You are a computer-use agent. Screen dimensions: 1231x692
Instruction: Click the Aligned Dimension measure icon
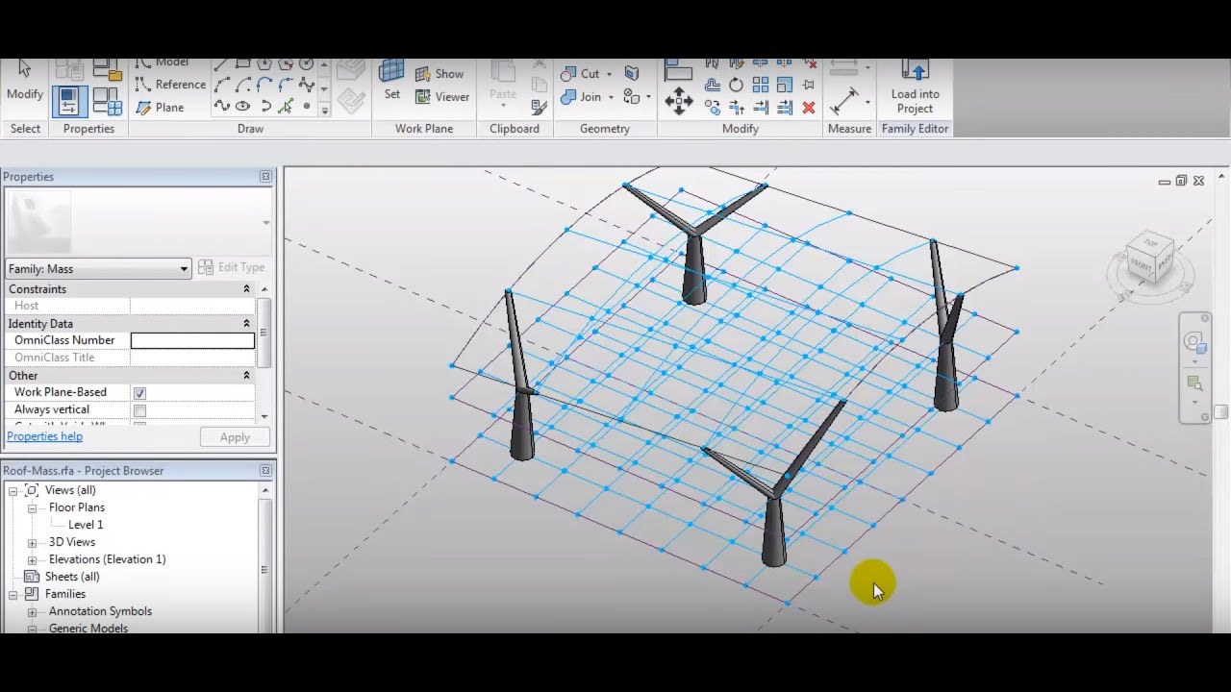click(x=845, y=101)
